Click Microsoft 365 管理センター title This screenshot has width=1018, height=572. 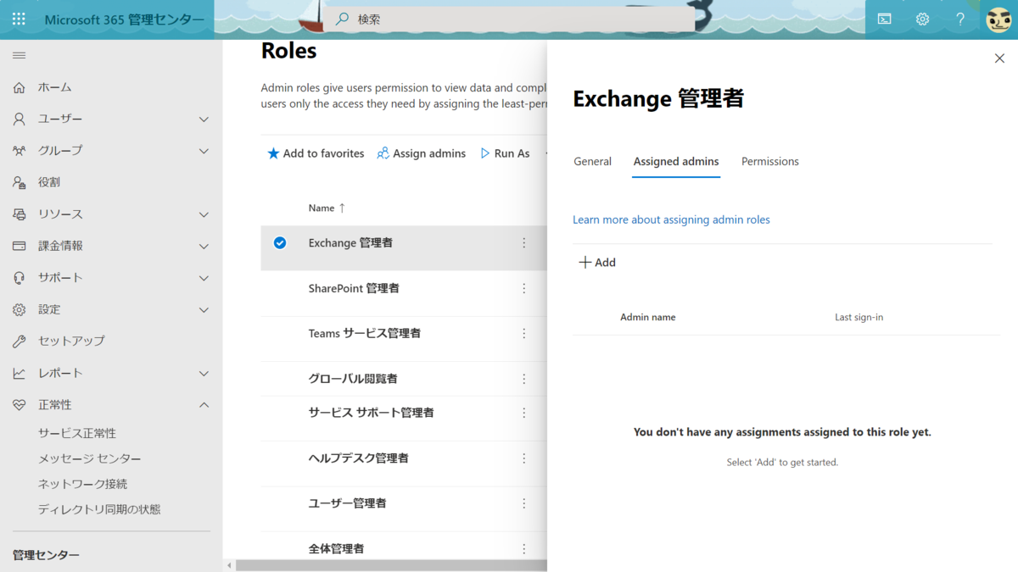[x=125, y=19]
